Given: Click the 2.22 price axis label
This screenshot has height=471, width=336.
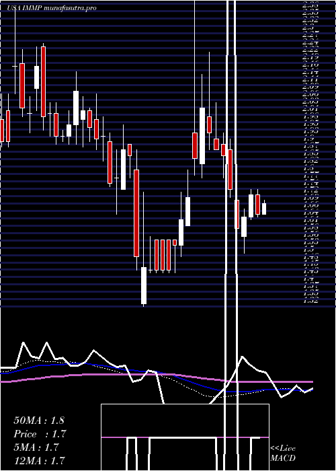Looking at the screenshot, I should point(310,50).
